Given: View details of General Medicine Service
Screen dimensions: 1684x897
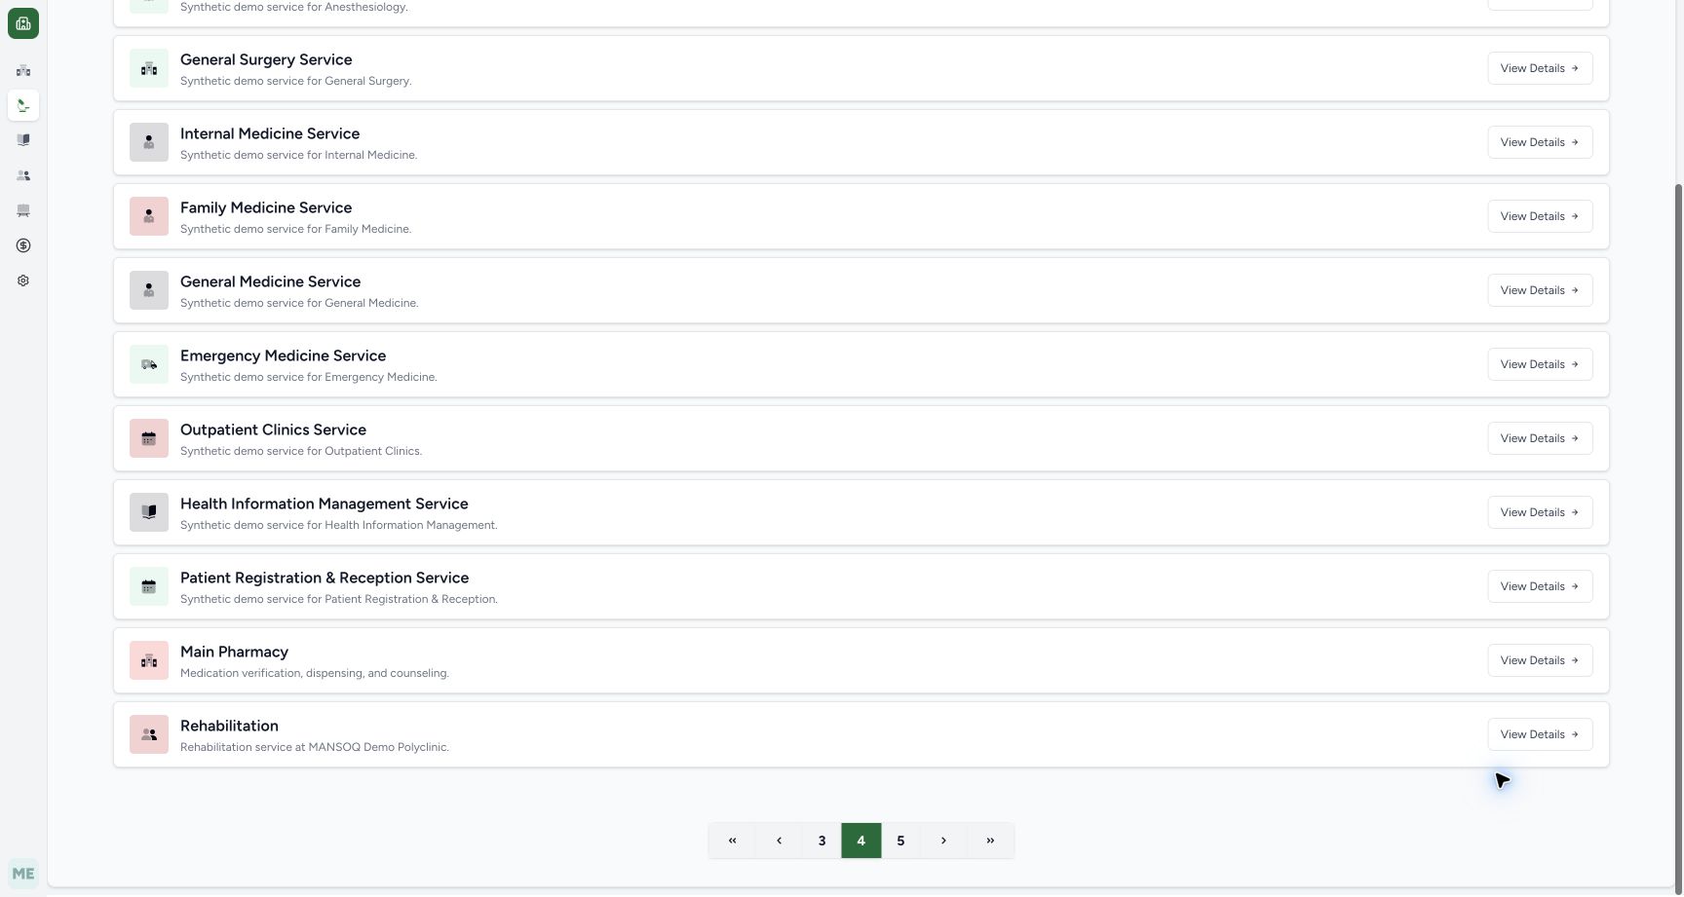Looking at the screenshot, I should (1540, 290).
